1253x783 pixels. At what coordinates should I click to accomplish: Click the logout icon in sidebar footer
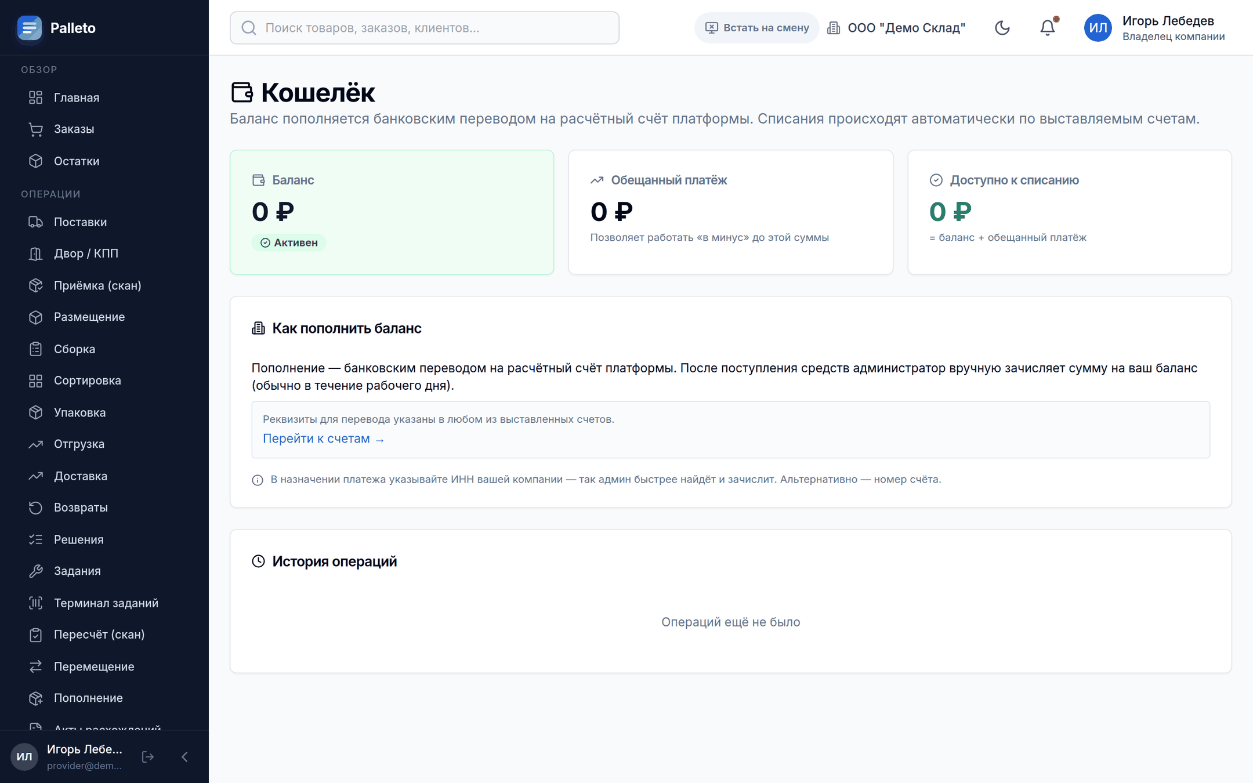tap(148, 756)
